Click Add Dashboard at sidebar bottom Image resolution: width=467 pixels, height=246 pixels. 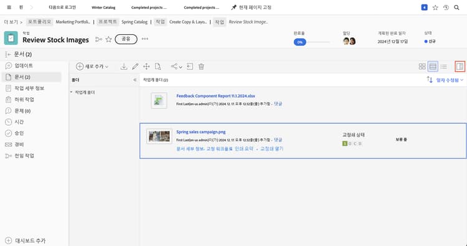coord(26,240)
